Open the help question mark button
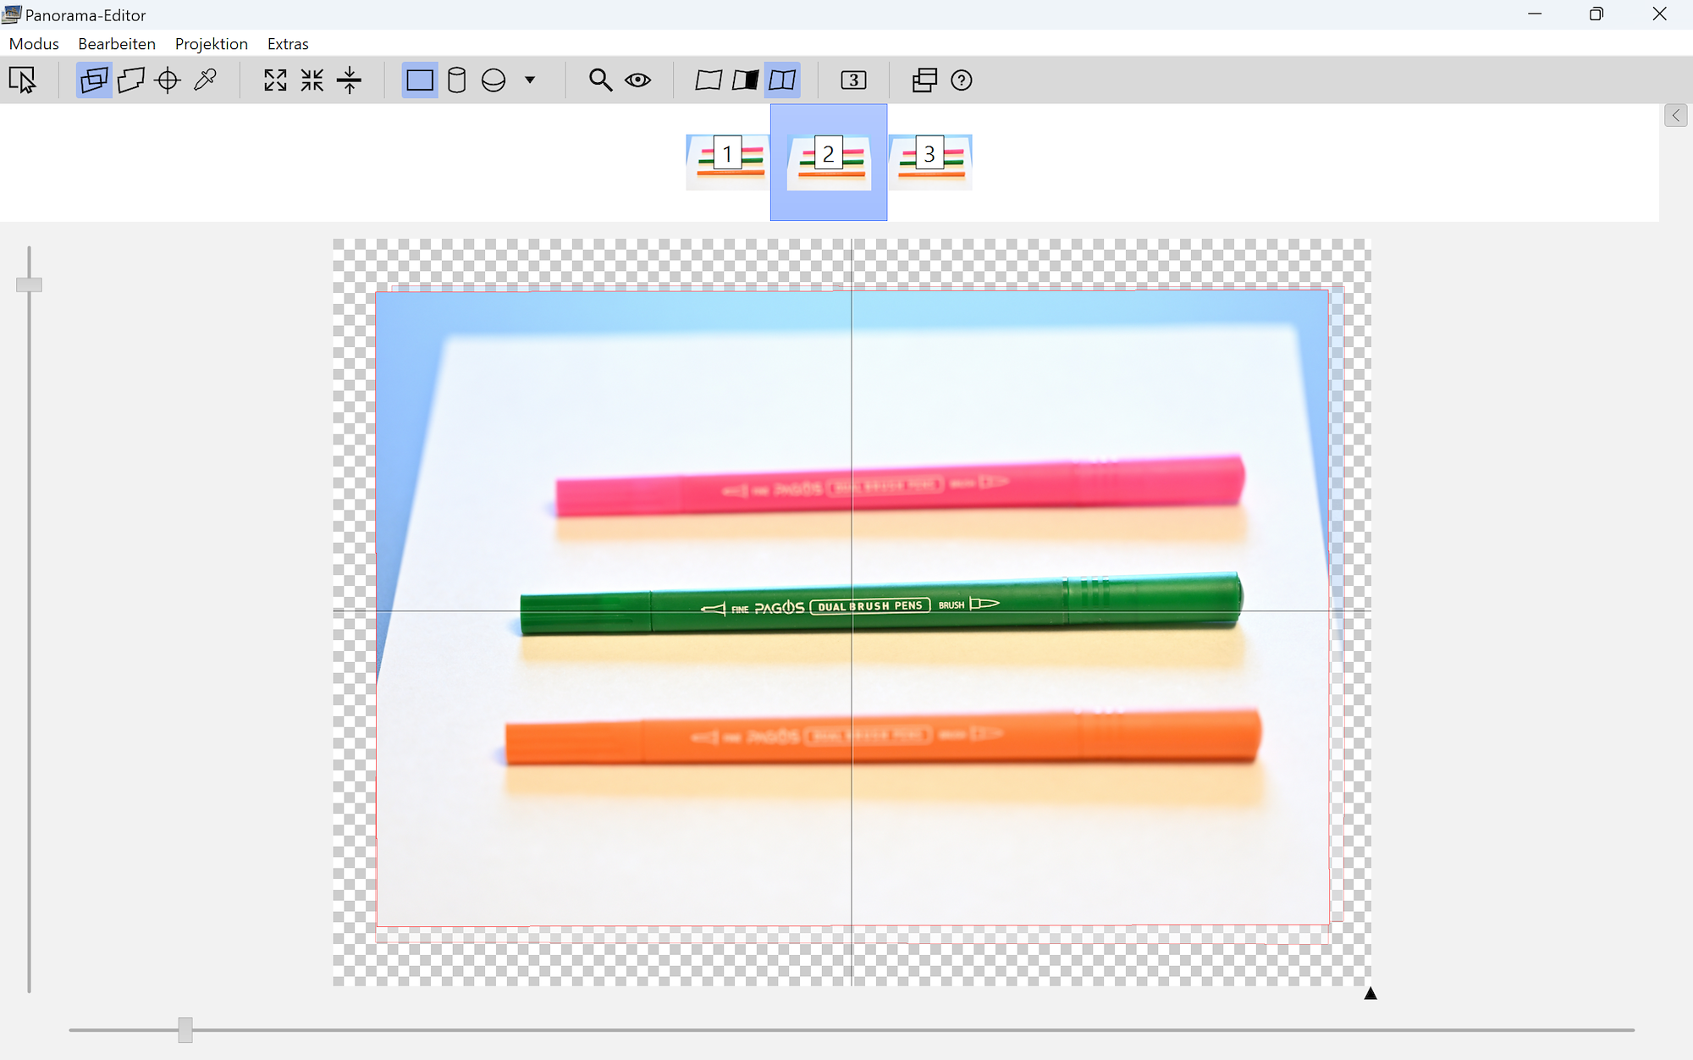 click(961, 80)
